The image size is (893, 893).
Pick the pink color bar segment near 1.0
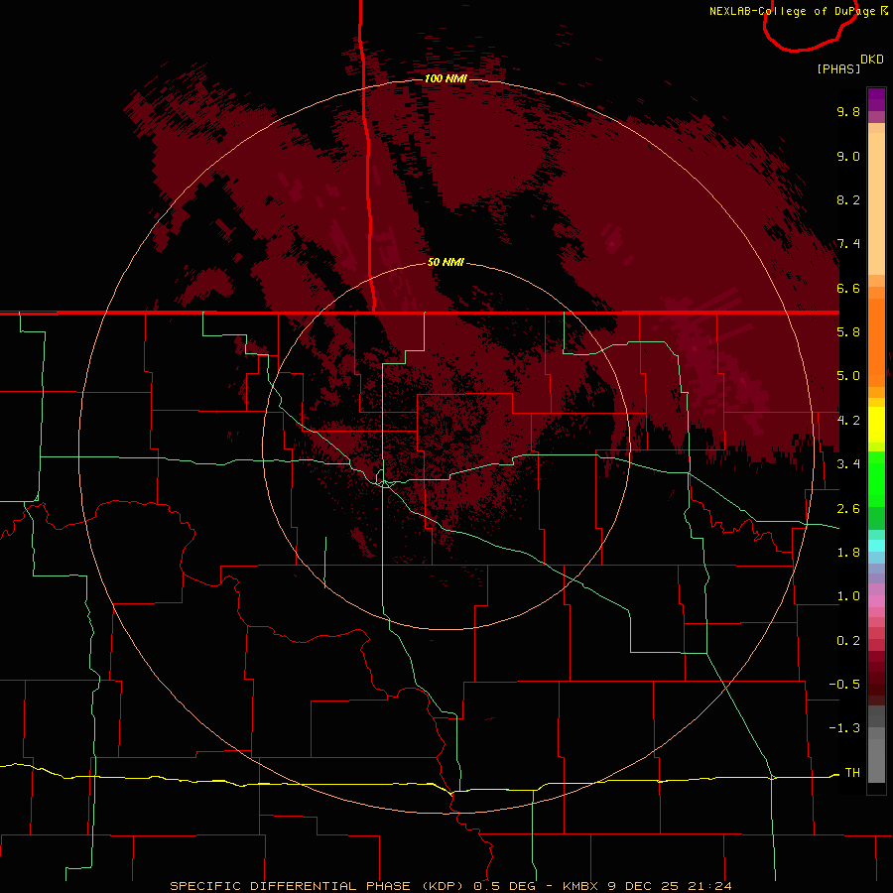tap(876, 601)
